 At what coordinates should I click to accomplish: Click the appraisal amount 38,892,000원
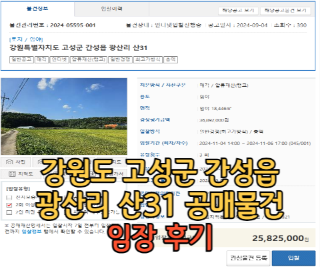point(214,120)
